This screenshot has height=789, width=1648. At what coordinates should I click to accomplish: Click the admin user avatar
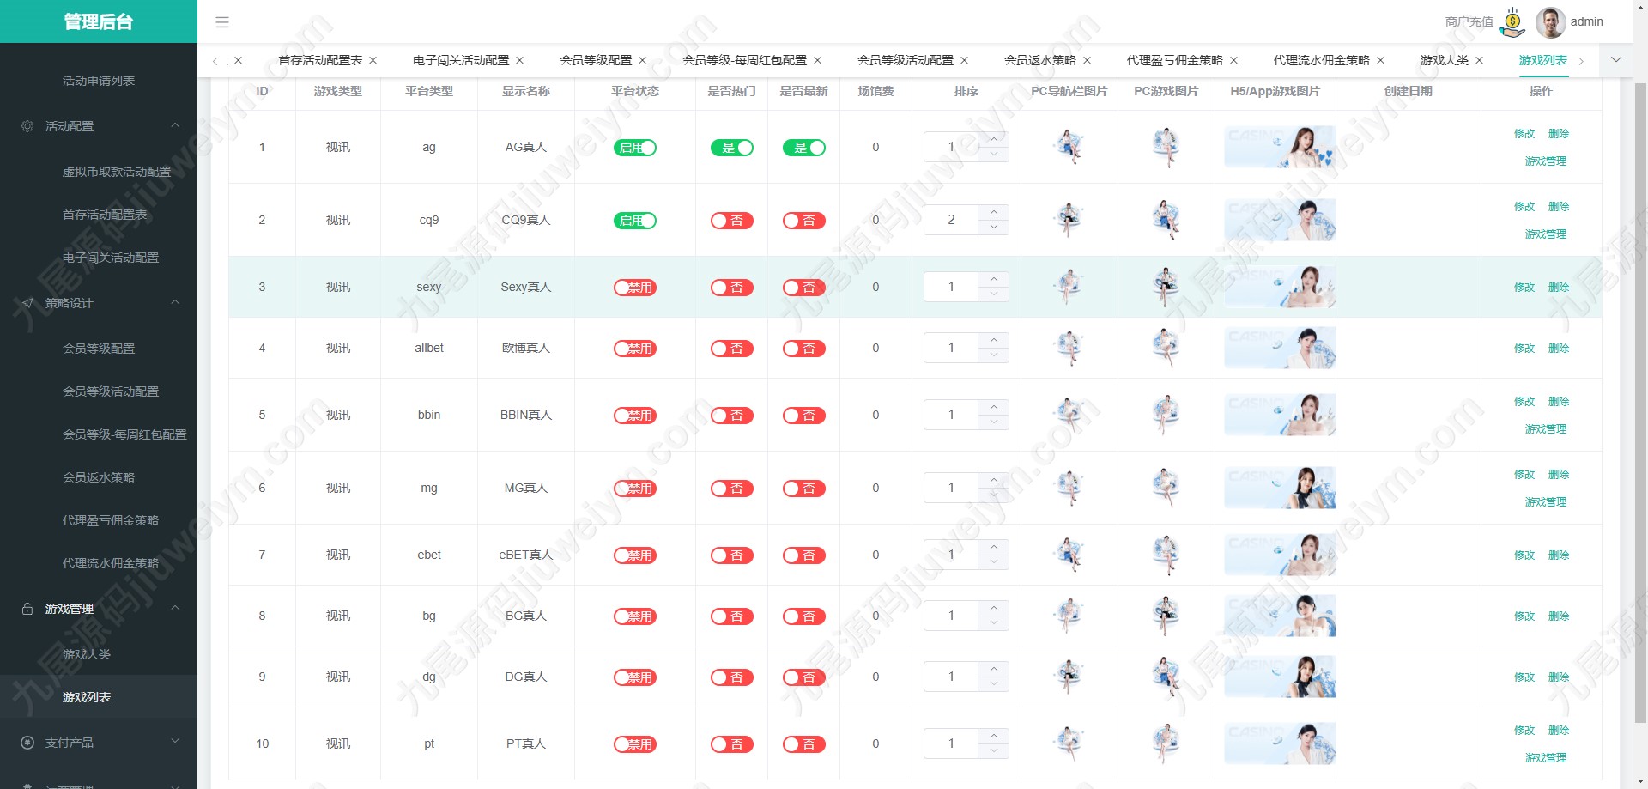click(x=1550, y=22)
